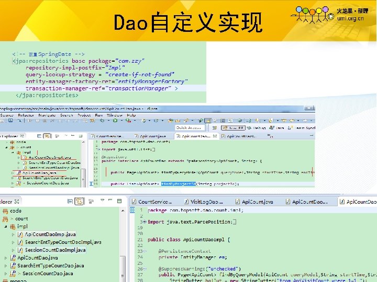The width and height of the screenshot is (377, 282).
Task: Click Collapse All icon in lower explorer
Action: 70,201
